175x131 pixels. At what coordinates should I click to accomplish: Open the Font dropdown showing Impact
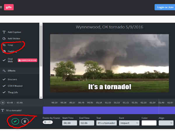pyautogui.click(x=129, y=123)
